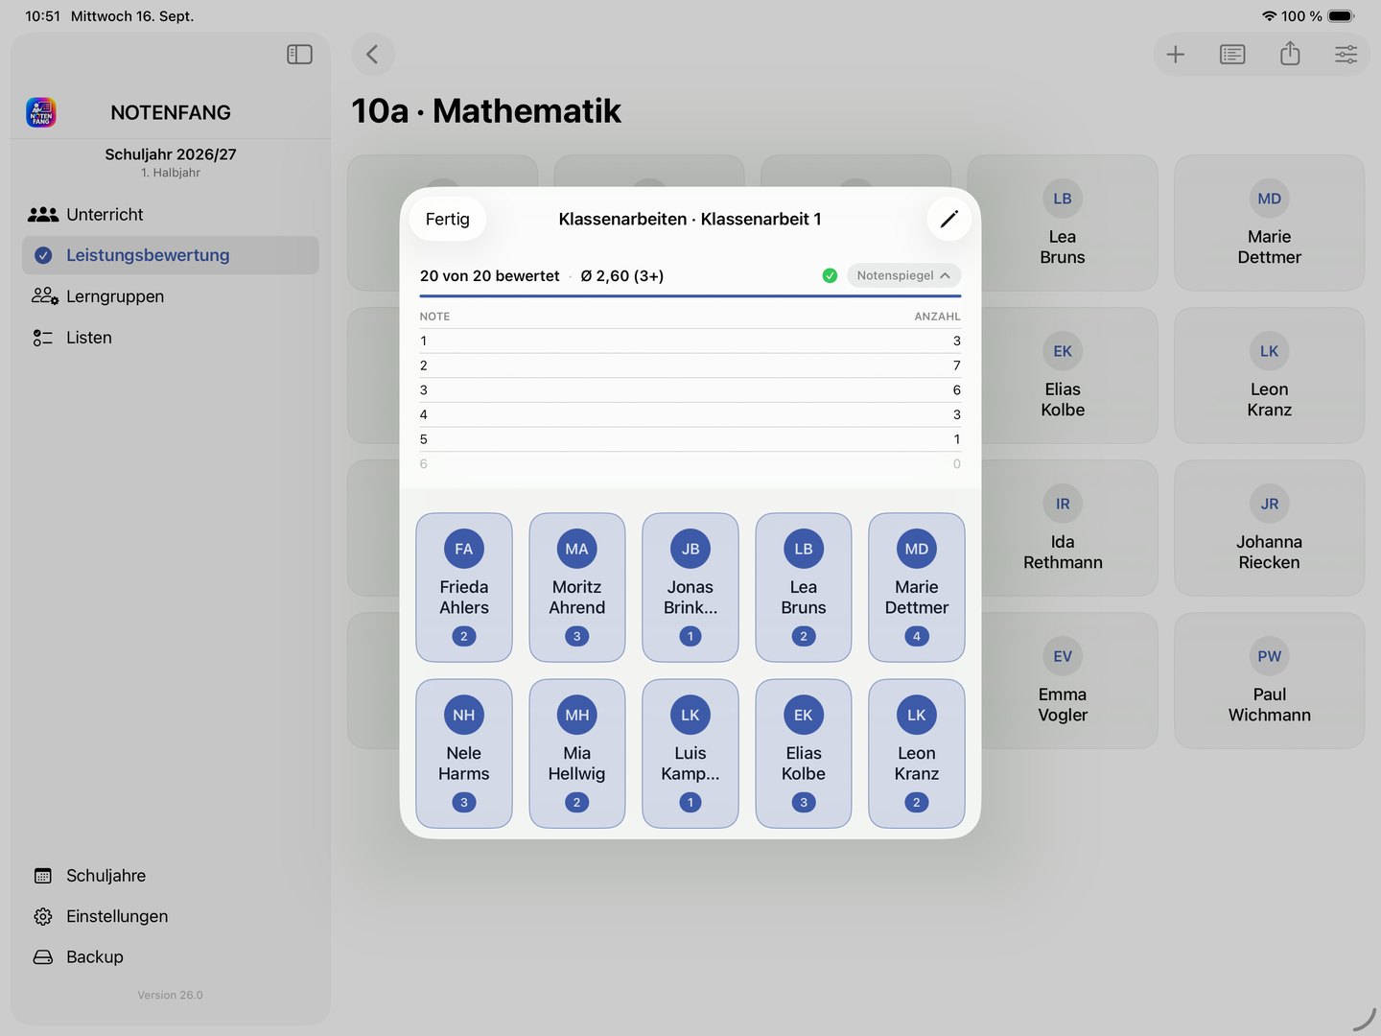Click 'Schuljahr 2026/27' header
Viewport: 1381px width, 1036px height.
click(x=171, y=154)
